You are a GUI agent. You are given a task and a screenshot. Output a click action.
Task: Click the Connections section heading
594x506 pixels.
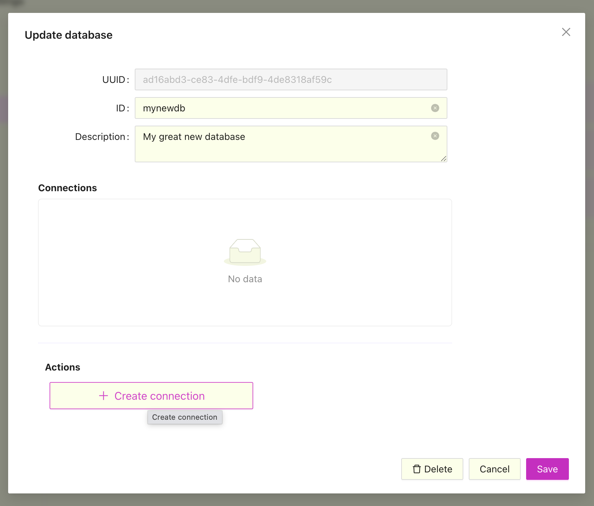tap(68, 188)
